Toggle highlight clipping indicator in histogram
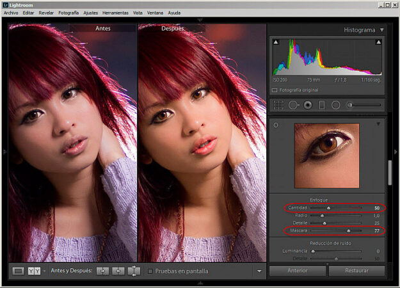The image size is (400, 288). pos(379,42)
